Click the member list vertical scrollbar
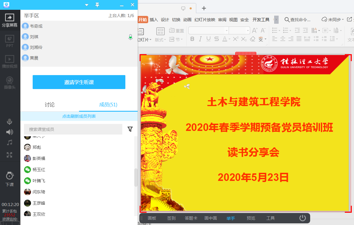This screenshot has height=225, width=354. [136, 177]
